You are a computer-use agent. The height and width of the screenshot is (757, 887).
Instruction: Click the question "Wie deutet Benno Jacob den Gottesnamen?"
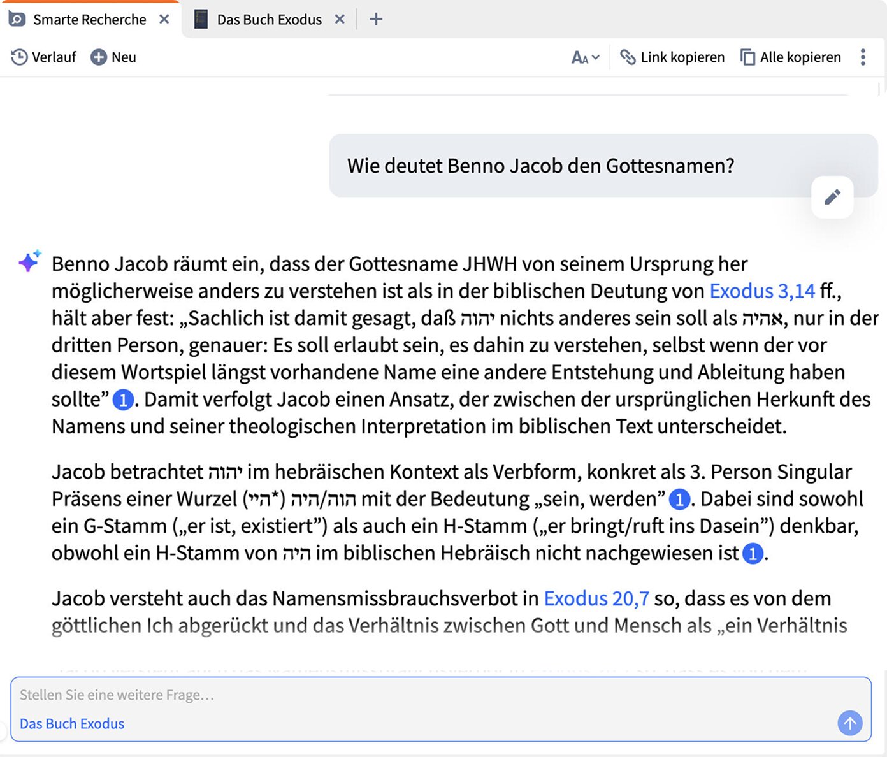[x=541, y=166]
